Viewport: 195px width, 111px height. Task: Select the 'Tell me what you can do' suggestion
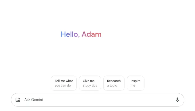(x=64, y=83)
